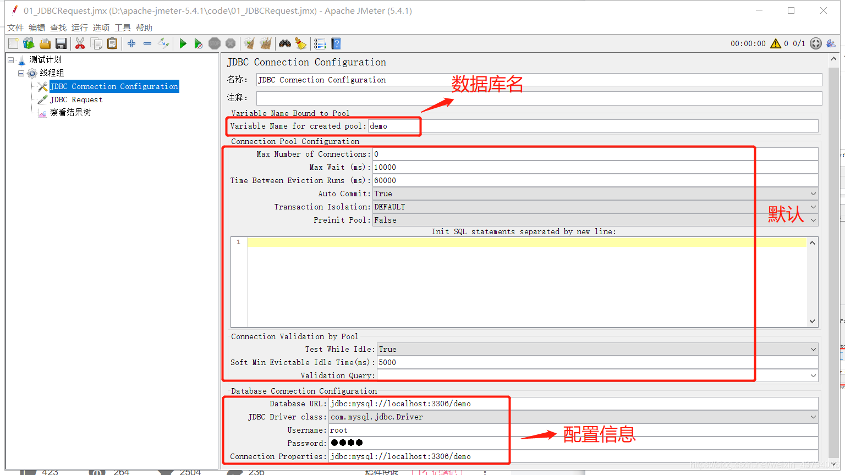
Task: Click the warning triangle log icon
Action: [x=776, y=43]
